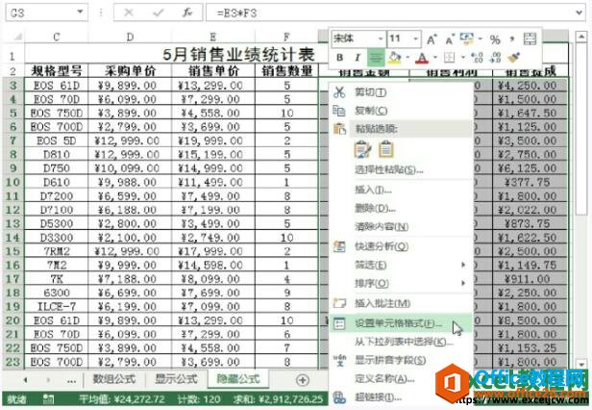Click the Cancel X icon in the formula bar
This screenshot has height=410, width=592.
[x=129, y=13]
